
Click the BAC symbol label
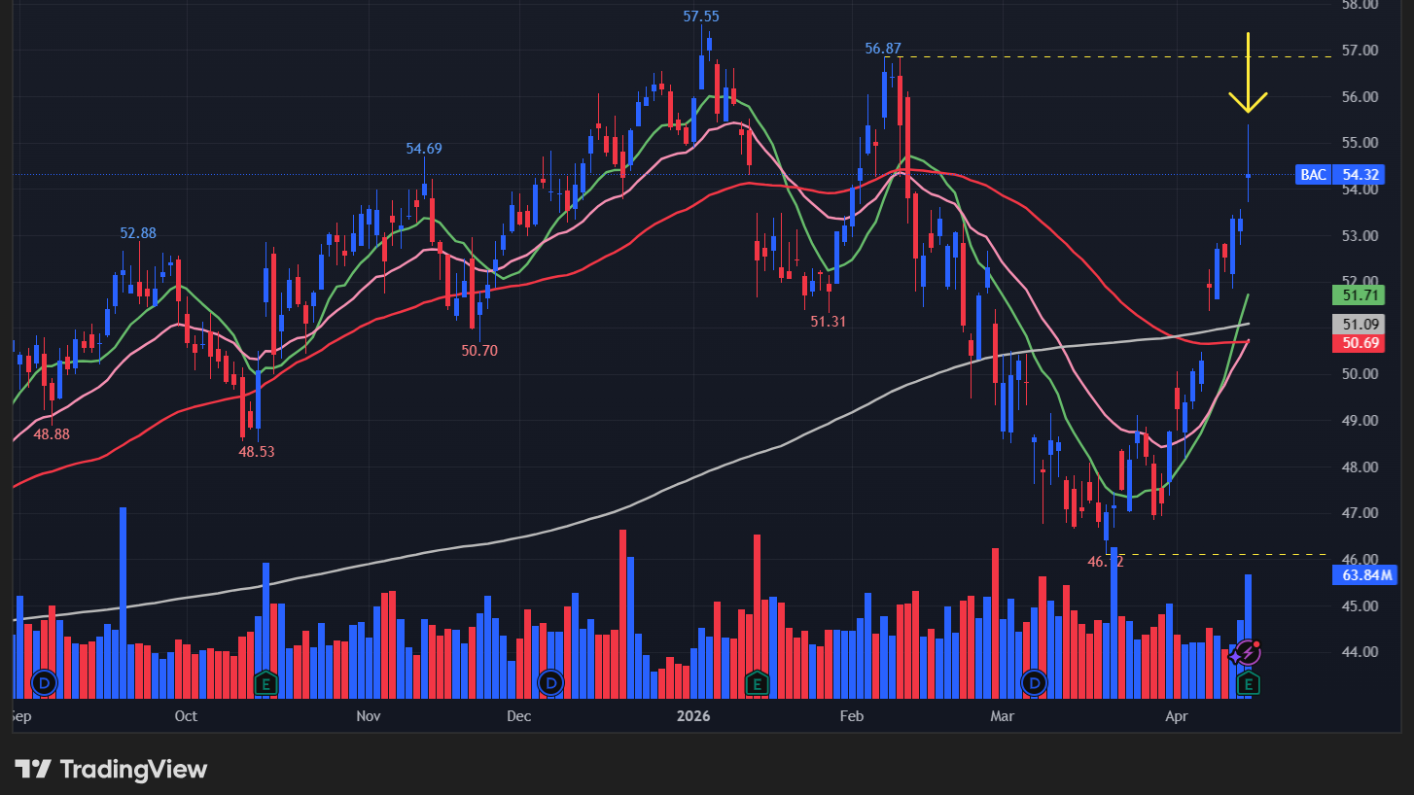pyautogui.click(x=1313, y=175)
